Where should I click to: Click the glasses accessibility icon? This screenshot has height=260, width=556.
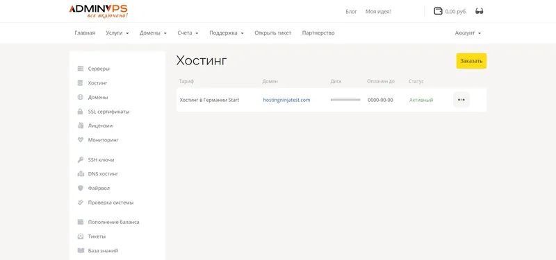[x=480, y=11]
